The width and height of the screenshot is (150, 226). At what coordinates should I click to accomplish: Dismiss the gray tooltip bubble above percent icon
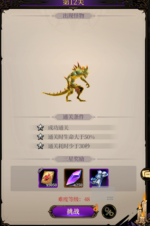[103, 194]
